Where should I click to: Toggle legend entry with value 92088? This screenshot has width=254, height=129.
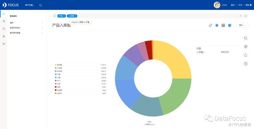[x=80, y=68]
